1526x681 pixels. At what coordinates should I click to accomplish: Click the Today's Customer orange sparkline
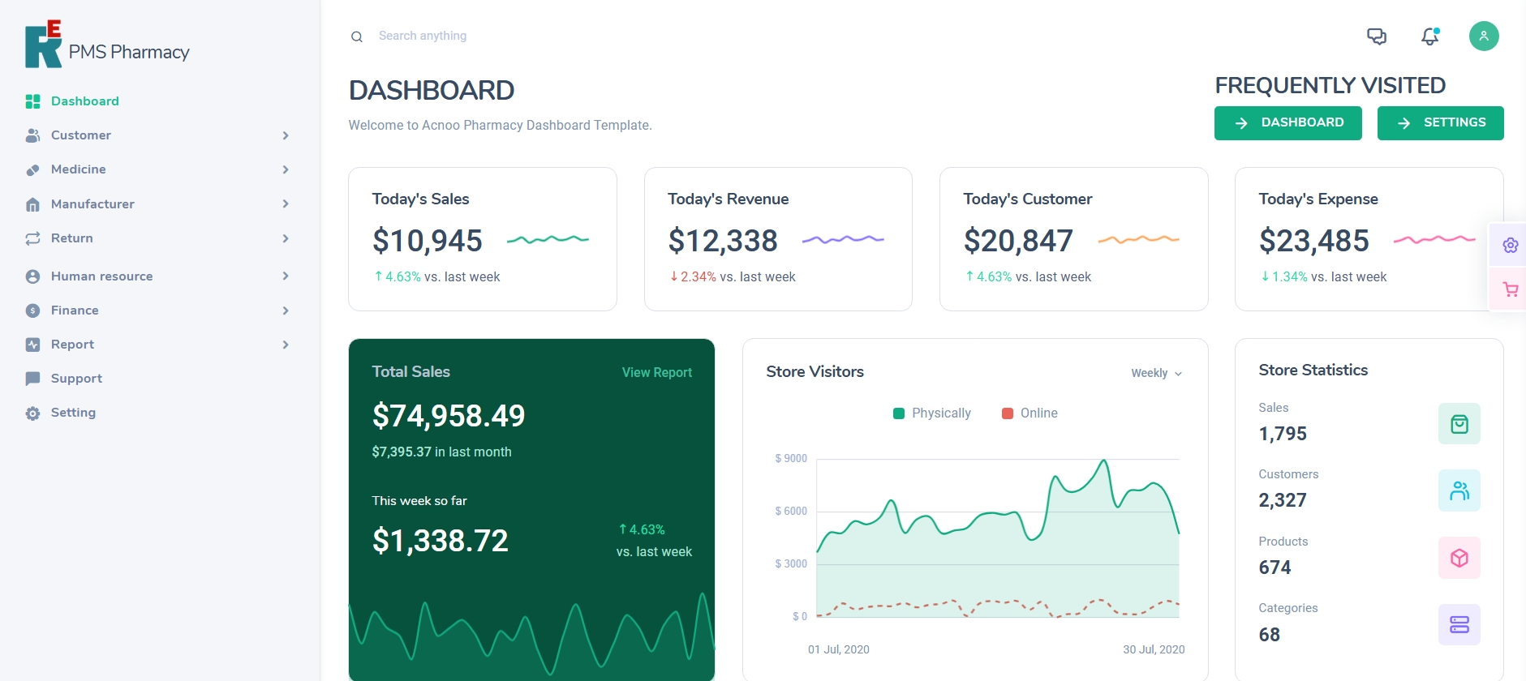1139,239
